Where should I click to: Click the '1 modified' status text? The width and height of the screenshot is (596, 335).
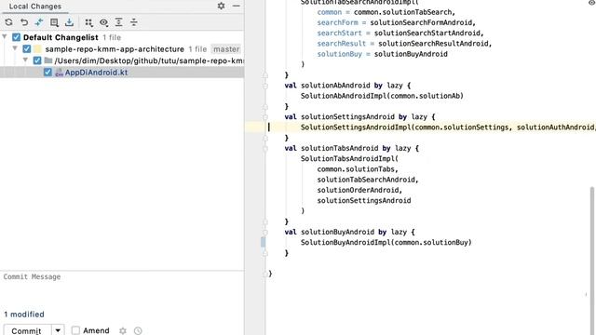coord(24,315)
